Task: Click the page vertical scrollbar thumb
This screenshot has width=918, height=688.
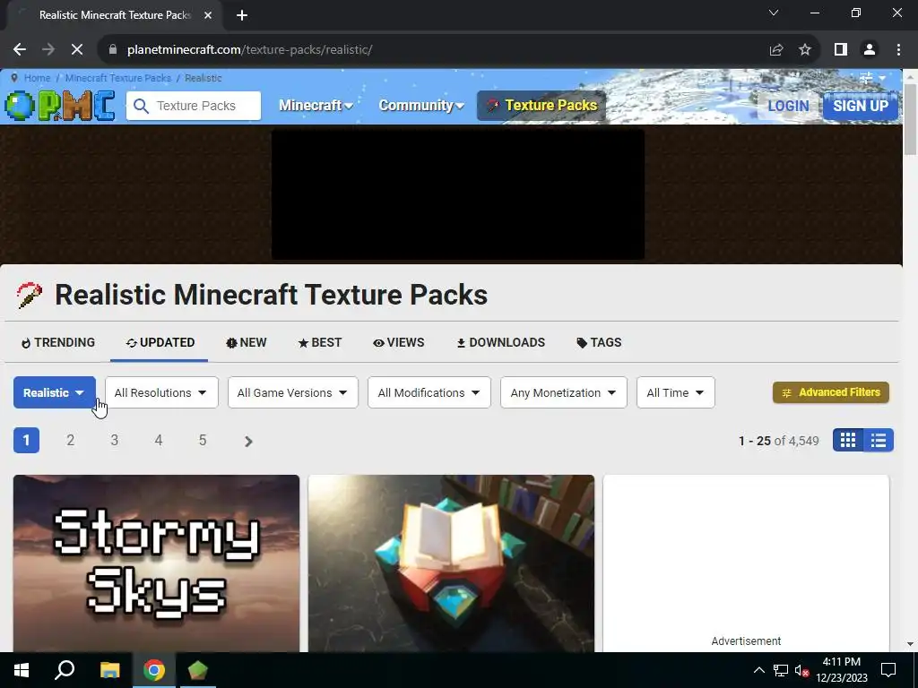Action: click(910, 120)
